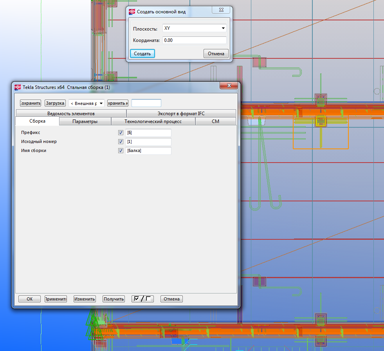Click the Загрузка button
Image resolution: width=384 pixels, height=351 pixels.
(x=55, y=103)
